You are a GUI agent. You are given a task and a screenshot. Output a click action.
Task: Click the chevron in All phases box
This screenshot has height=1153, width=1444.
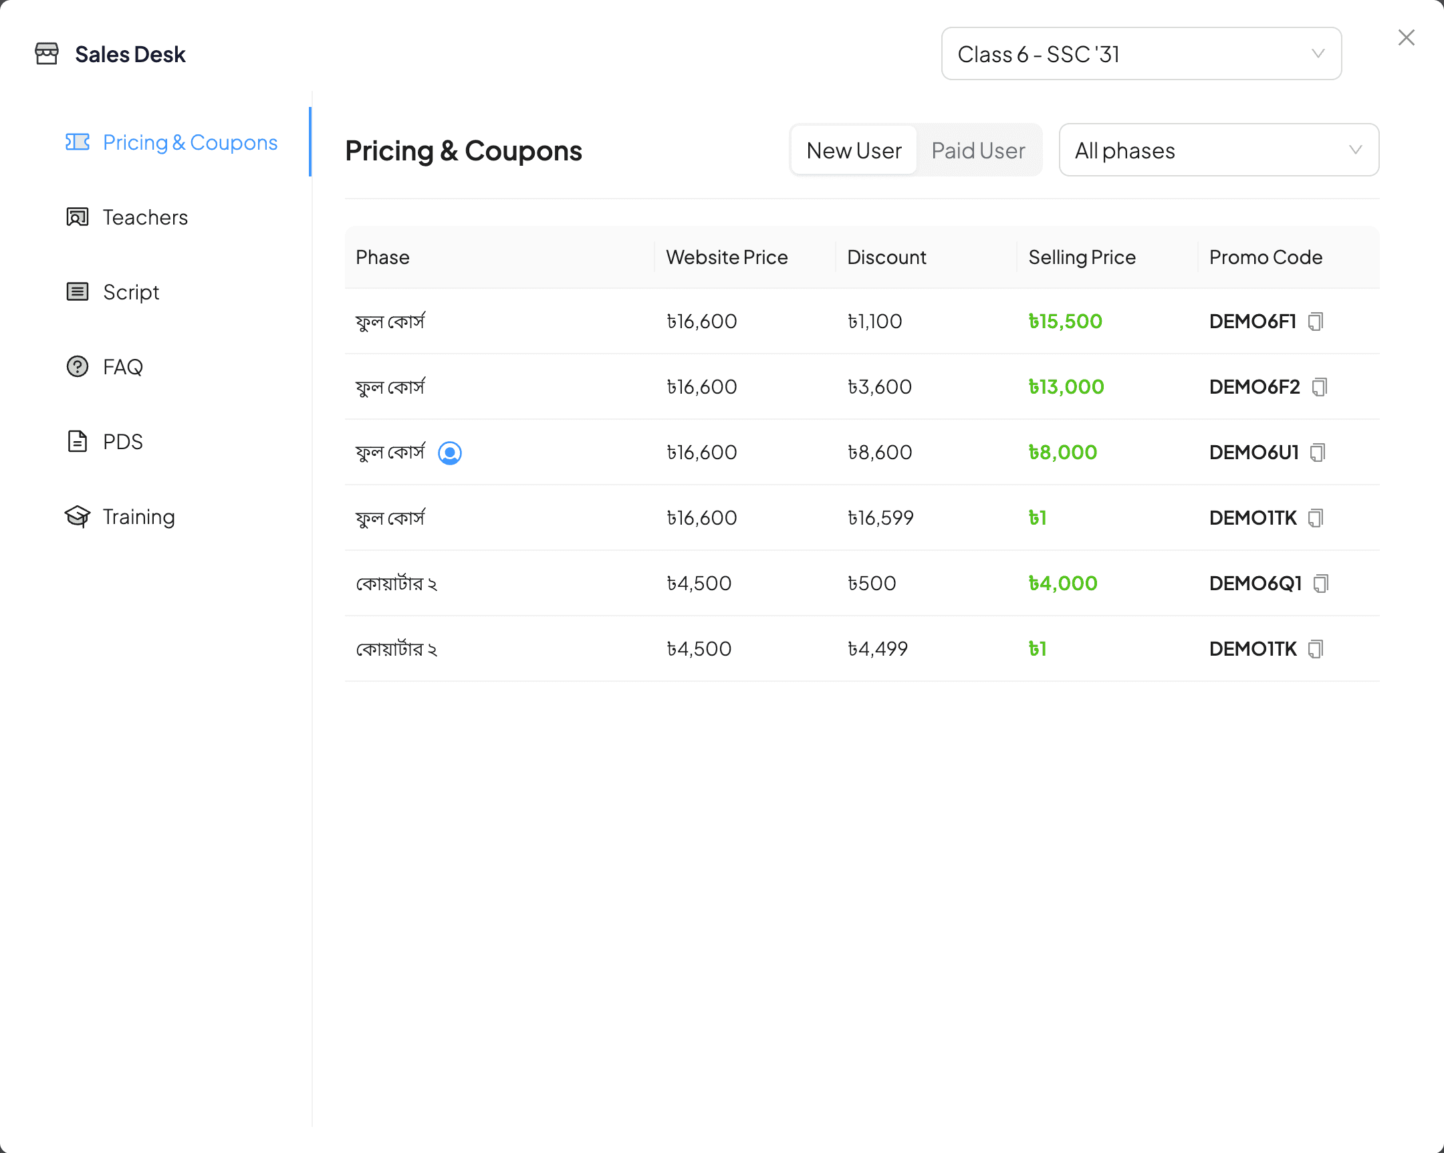1356,150
